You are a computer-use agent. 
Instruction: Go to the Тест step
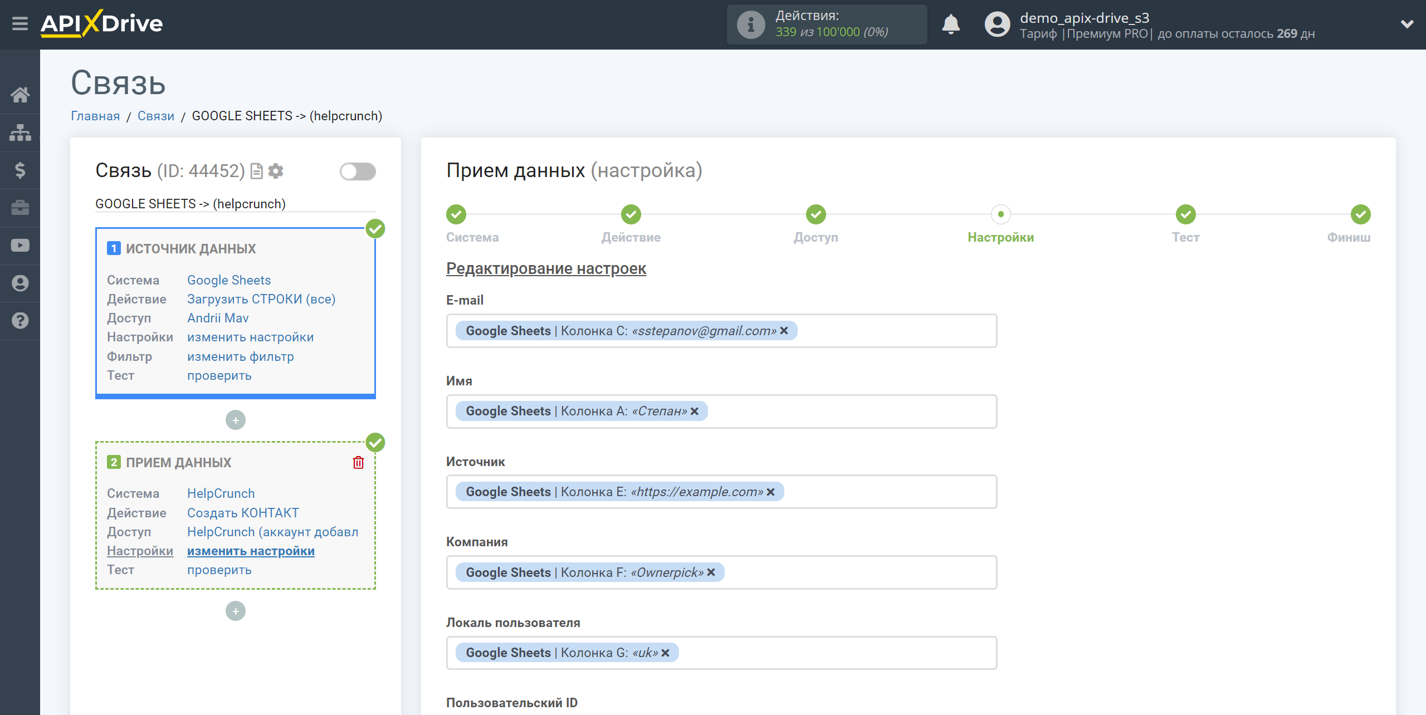point(1186,214)
